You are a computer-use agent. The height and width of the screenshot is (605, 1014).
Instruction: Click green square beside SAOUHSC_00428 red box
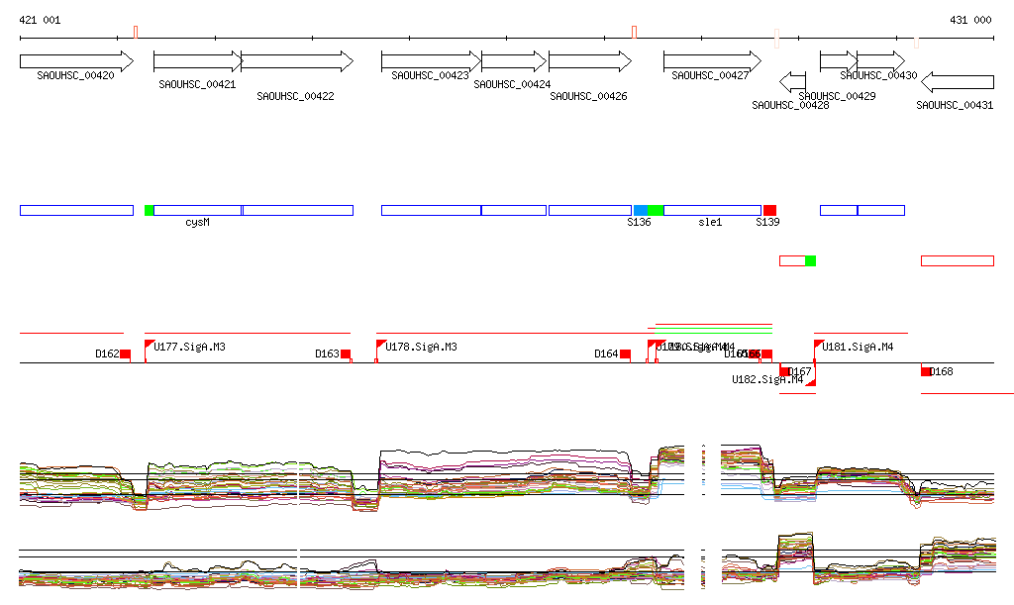[x=810, y=260]
